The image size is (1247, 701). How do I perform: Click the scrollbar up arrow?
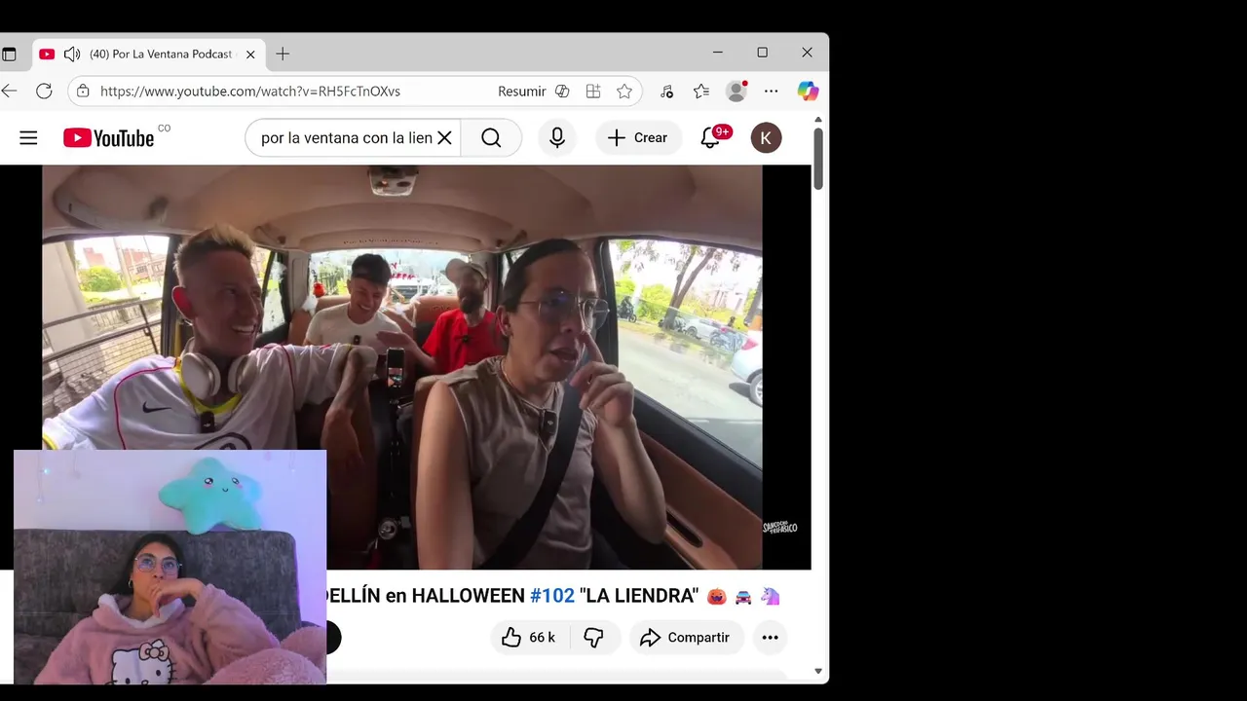coord(818,120)
